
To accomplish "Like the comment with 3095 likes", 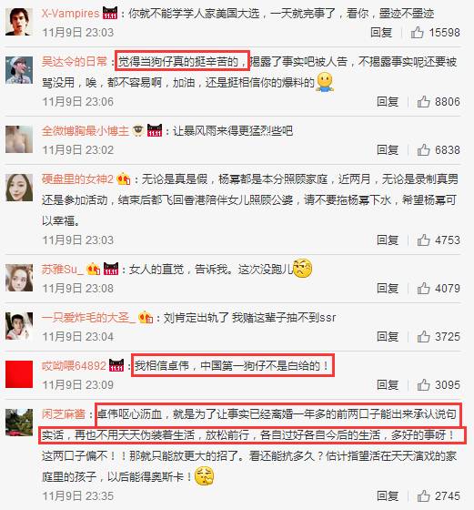I will [423, 384].
